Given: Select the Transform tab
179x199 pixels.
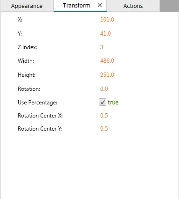Looking at the screenshot, I should (76, 6).
